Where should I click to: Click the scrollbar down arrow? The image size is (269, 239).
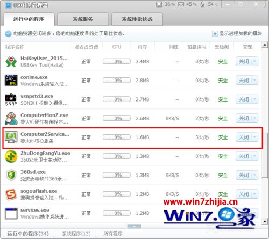(265, 222)
